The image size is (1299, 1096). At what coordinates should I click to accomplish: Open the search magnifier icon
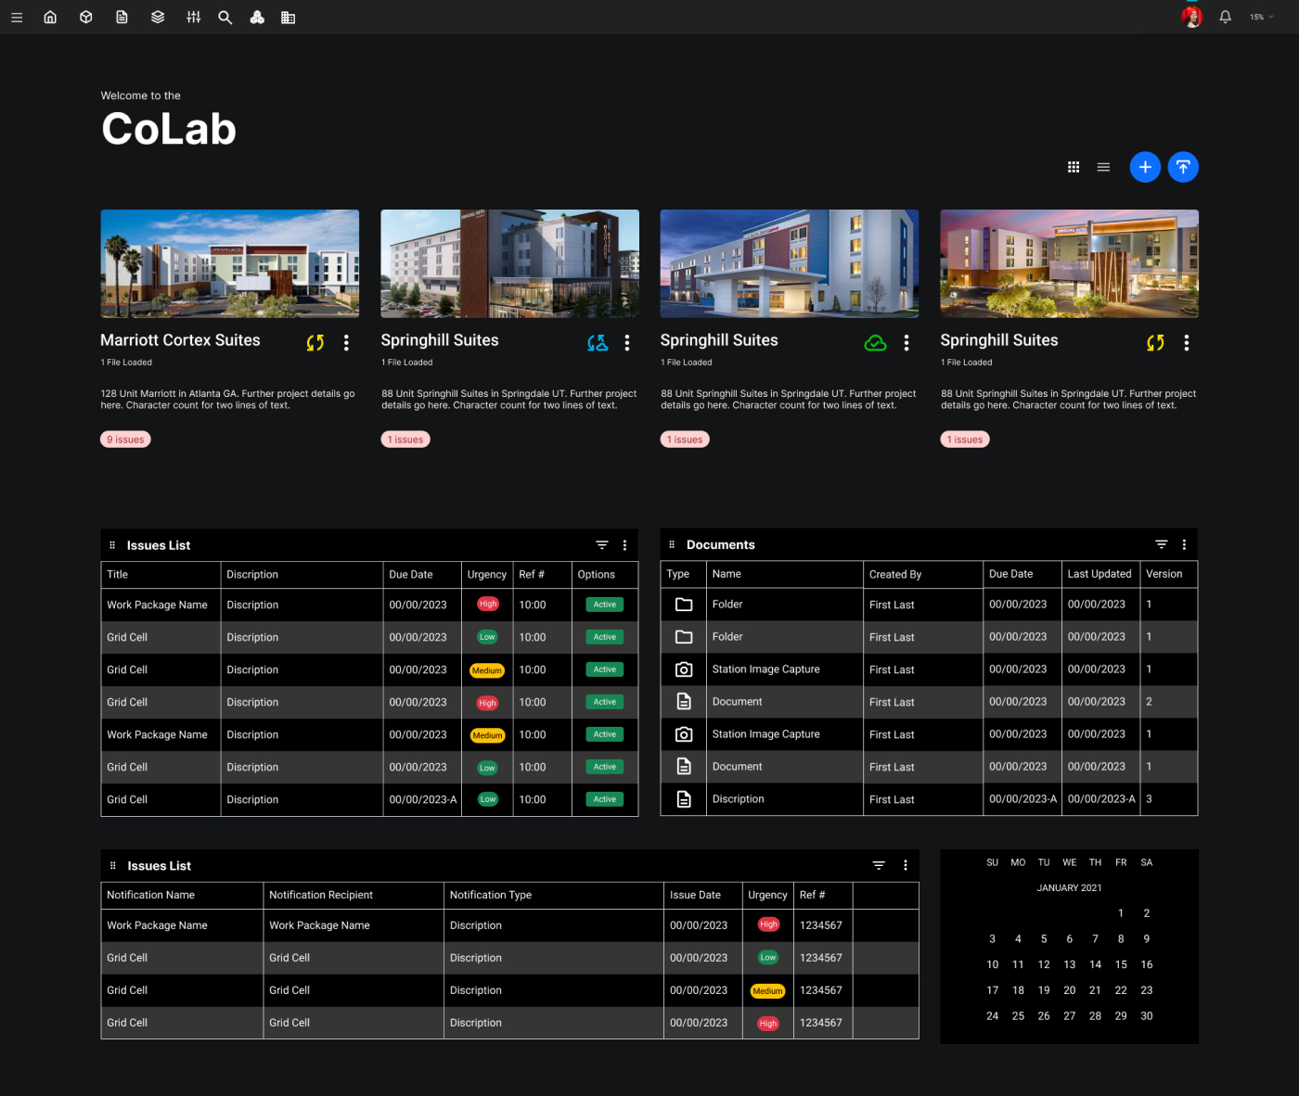pos(225,18)
